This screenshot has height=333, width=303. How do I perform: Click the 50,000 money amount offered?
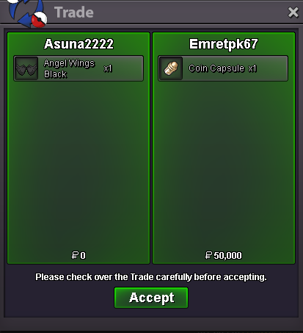227,256
